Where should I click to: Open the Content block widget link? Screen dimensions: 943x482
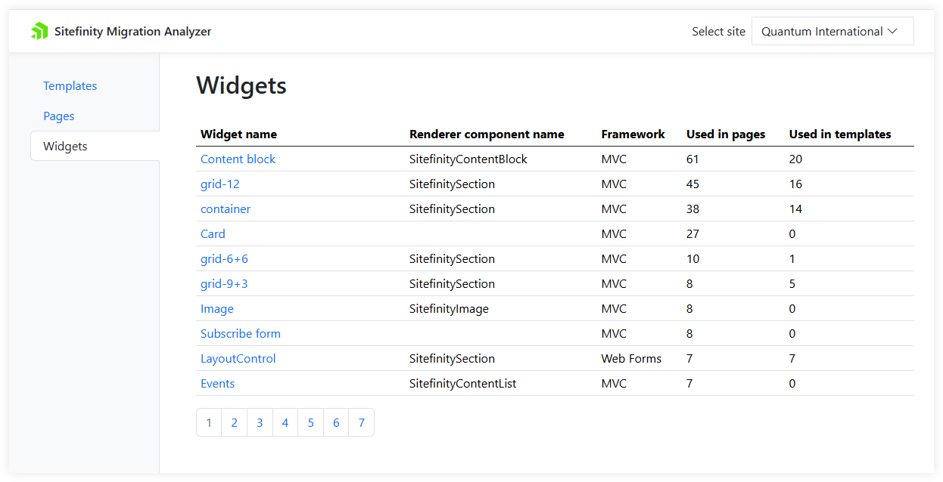click(x=238, y=159)
